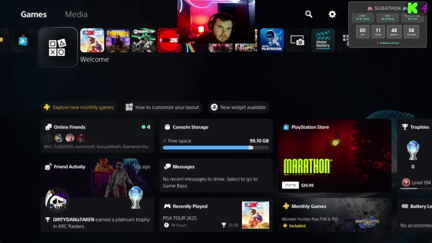432x243 pixels.
Task: Click the Free space label
Action: (180, 141)
